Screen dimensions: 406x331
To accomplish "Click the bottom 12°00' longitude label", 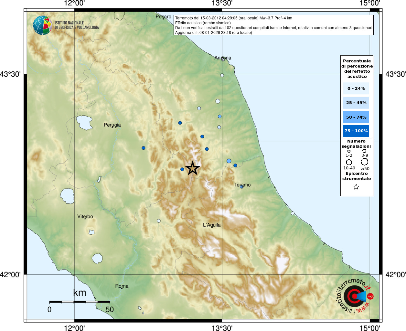I will [x=74, y=328].
